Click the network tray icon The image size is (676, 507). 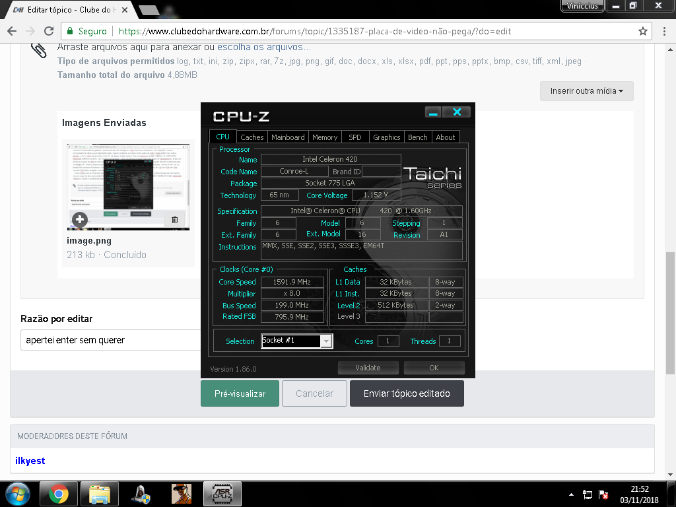pyautogui.click(x=587, y=494)
